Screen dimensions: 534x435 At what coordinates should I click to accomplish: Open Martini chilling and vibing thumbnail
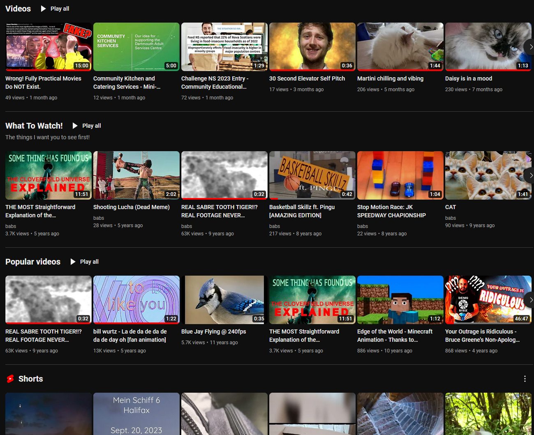400,47
